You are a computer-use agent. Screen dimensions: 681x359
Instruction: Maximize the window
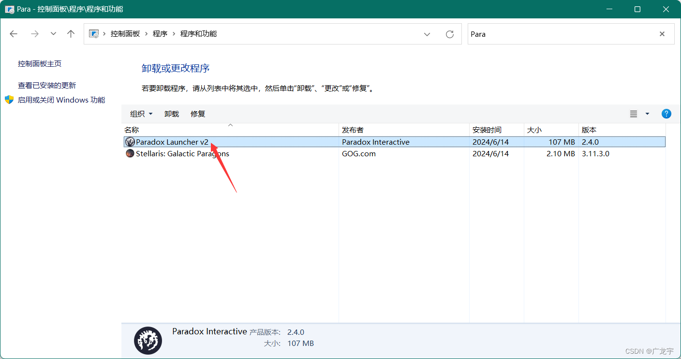coord(637,9)
